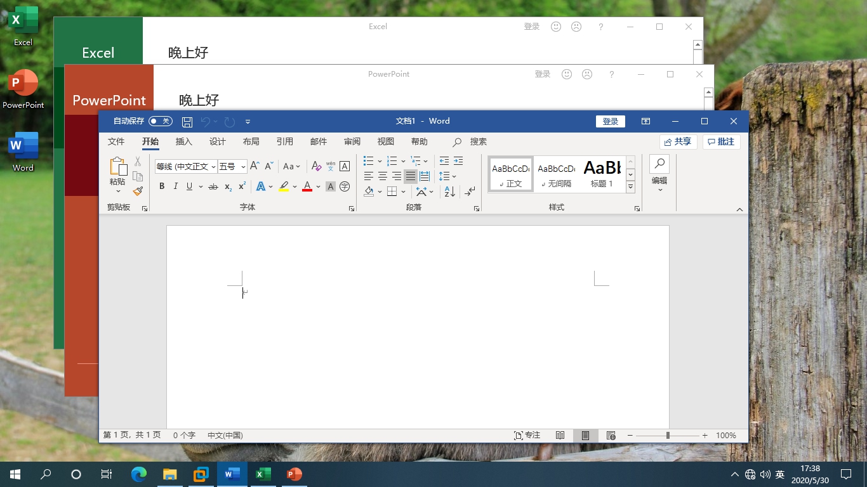The image size is (867, 487).
Task: Open the 插入 (Insert) tab
Action: [183, 141]
